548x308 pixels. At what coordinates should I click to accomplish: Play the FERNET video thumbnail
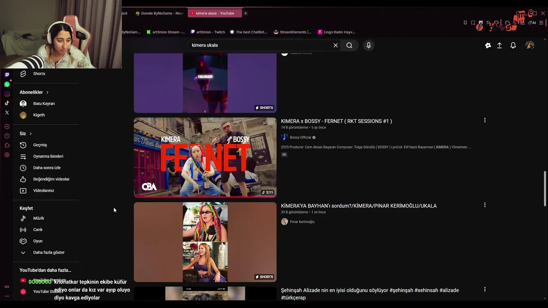(205, 157)
